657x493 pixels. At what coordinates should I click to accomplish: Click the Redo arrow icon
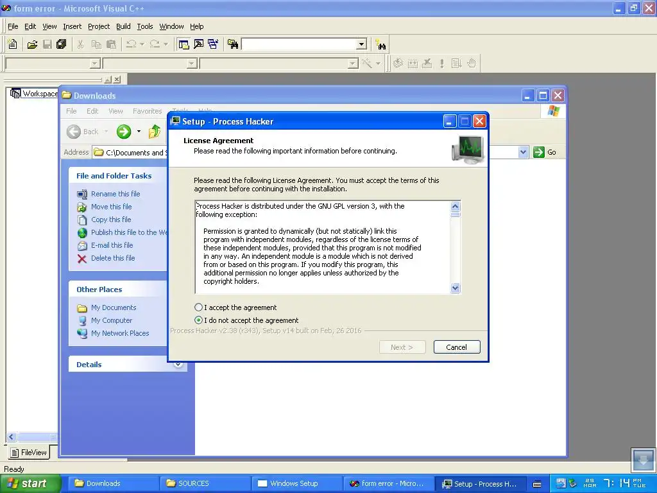coord(155,44)
